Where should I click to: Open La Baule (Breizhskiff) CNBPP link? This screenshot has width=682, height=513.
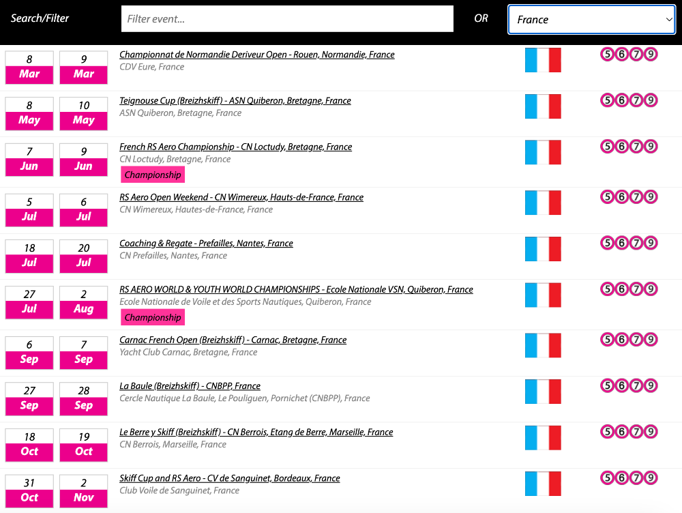[x=190, y=386]
